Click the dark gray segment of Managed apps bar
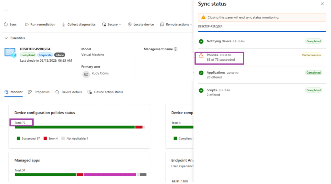This screenshot has width=331, height=184. (x=143, y=175)
